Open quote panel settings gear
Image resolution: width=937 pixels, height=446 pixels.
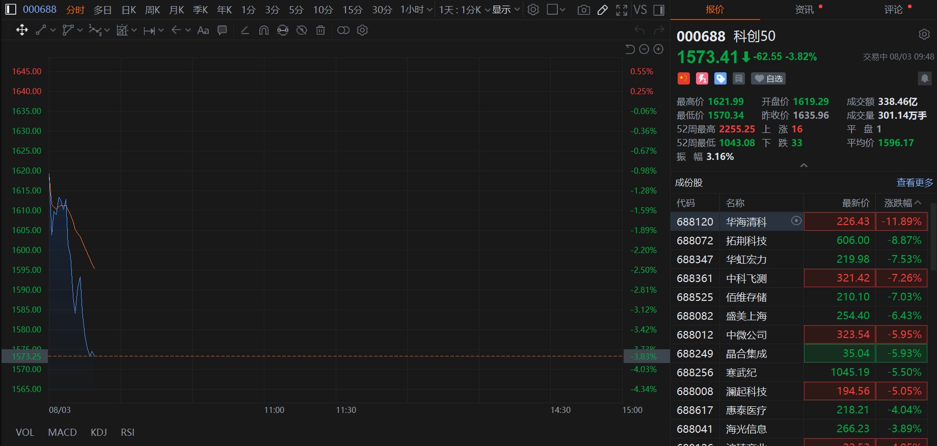tap(924, 34)
